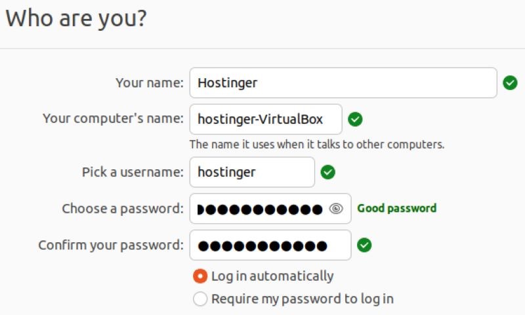Click into the computer's name field

click(x=265, y=119)
